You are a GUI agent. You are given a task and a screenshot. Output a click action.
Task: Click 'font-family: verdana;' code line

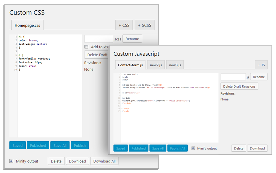click(34, 59)
